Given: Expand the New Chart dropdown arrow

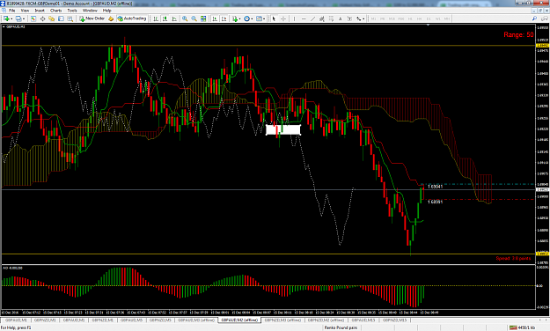Looking at the screenshot, I should pyautogui.click(x=11, y=18).
